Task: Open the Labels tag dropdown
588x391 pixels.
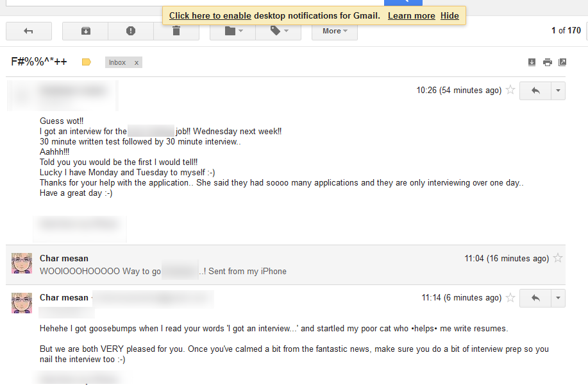Action: click(279, 31)
